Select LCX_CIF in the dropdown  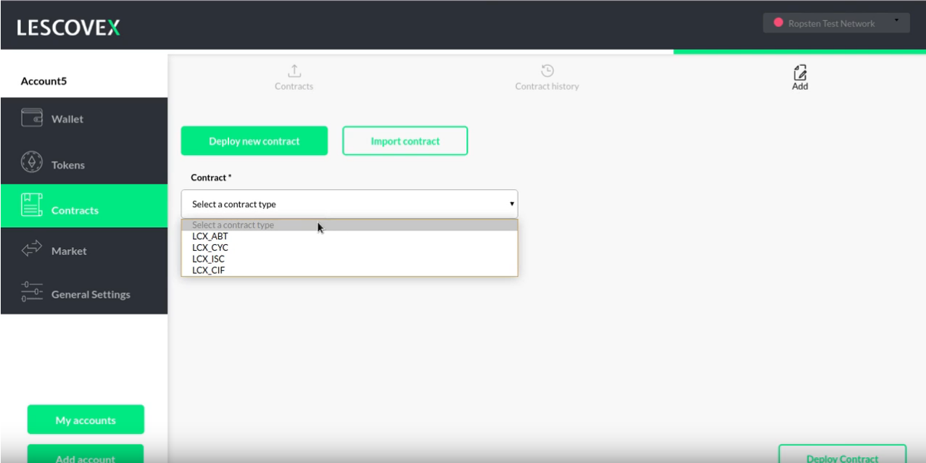350,270
